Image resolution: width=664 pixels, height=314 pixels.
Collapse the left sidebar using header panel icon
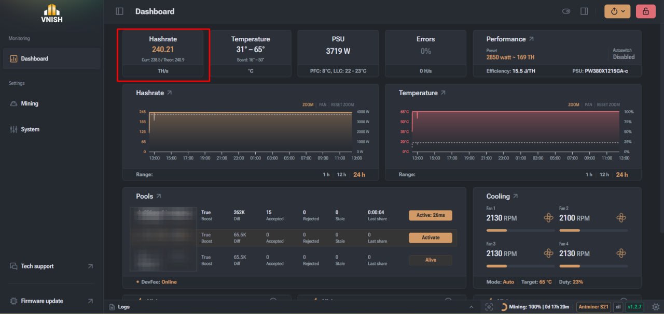coord(120,11)
